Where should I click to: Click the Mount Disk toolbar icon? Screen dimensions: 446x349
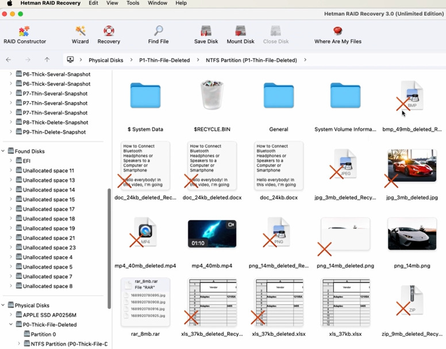(x=240, y=30)
